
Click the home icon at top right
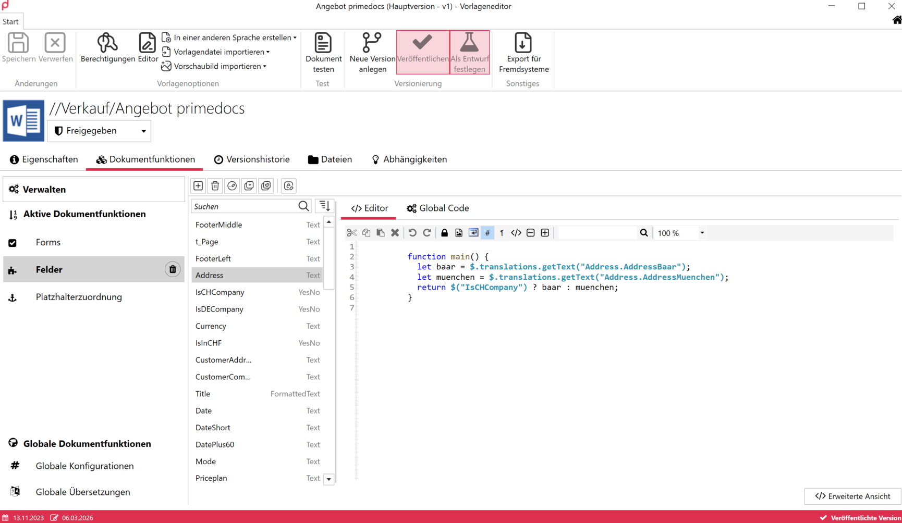897,20
